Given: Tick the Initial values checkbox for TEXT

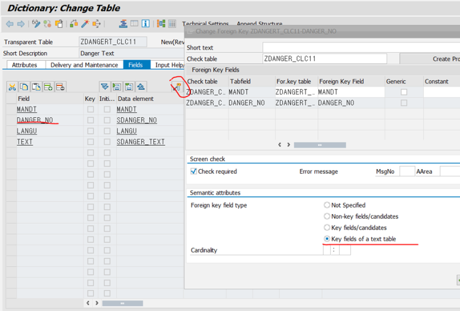Looking at the screenshot, I should pyautogui.click(x=107, y=142).
